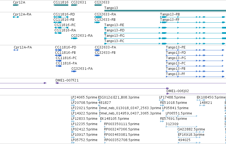The image size is (226, 144).
Task: Select transcript Cpr12A-RA
Action: 22,14
